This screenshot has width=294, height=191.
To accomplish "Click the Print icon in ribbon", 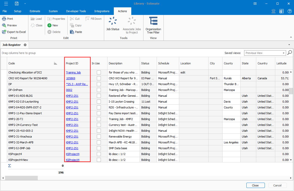I will pos(4,19).
